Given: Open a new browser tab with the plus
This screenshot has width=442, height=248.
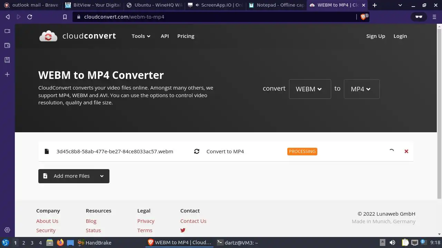Looking at the screenshot, I should tap(375, 5).
